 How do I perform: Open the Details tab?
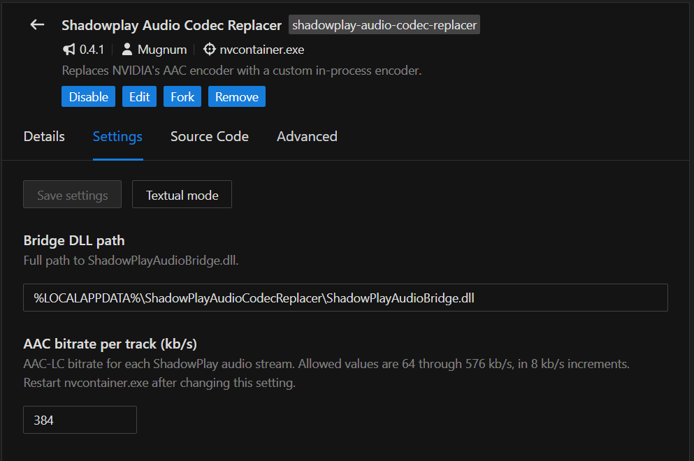tap(44, 136)
